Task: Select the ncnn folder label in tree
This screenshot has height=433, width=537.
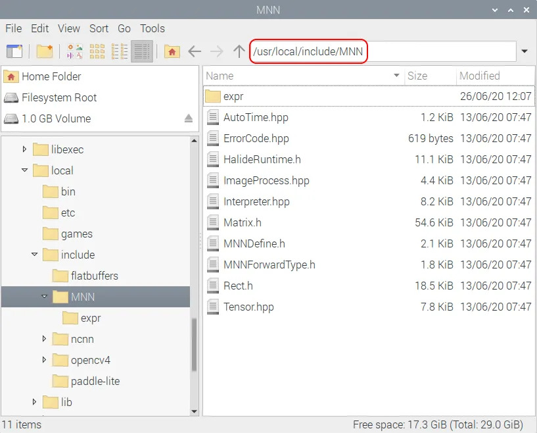Action: coord(82,339)
